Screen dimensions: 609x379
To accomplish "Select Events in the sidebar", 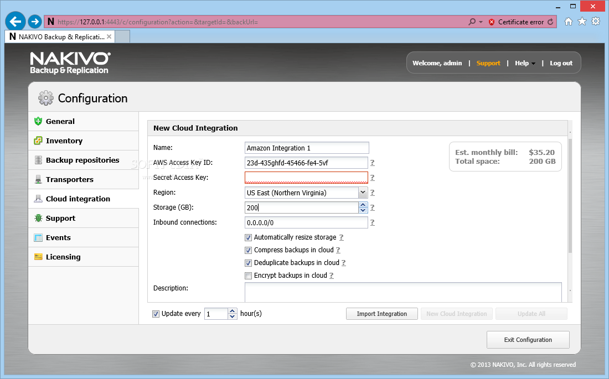I will [x=84, y=238].
